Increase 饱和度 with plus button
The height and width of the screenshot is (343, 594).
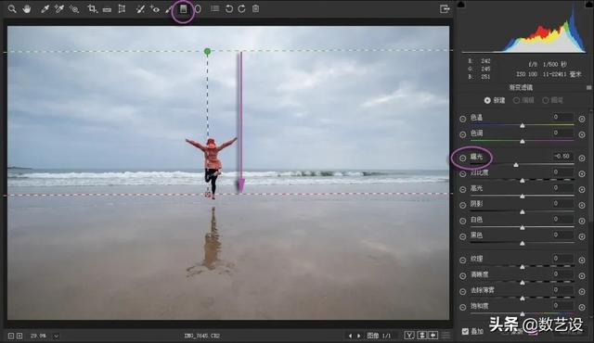coord(582,308)
